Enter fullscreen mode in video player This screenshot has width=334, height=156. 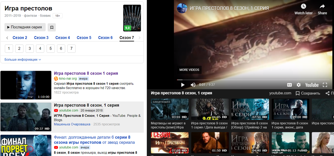tap(325, 85)
